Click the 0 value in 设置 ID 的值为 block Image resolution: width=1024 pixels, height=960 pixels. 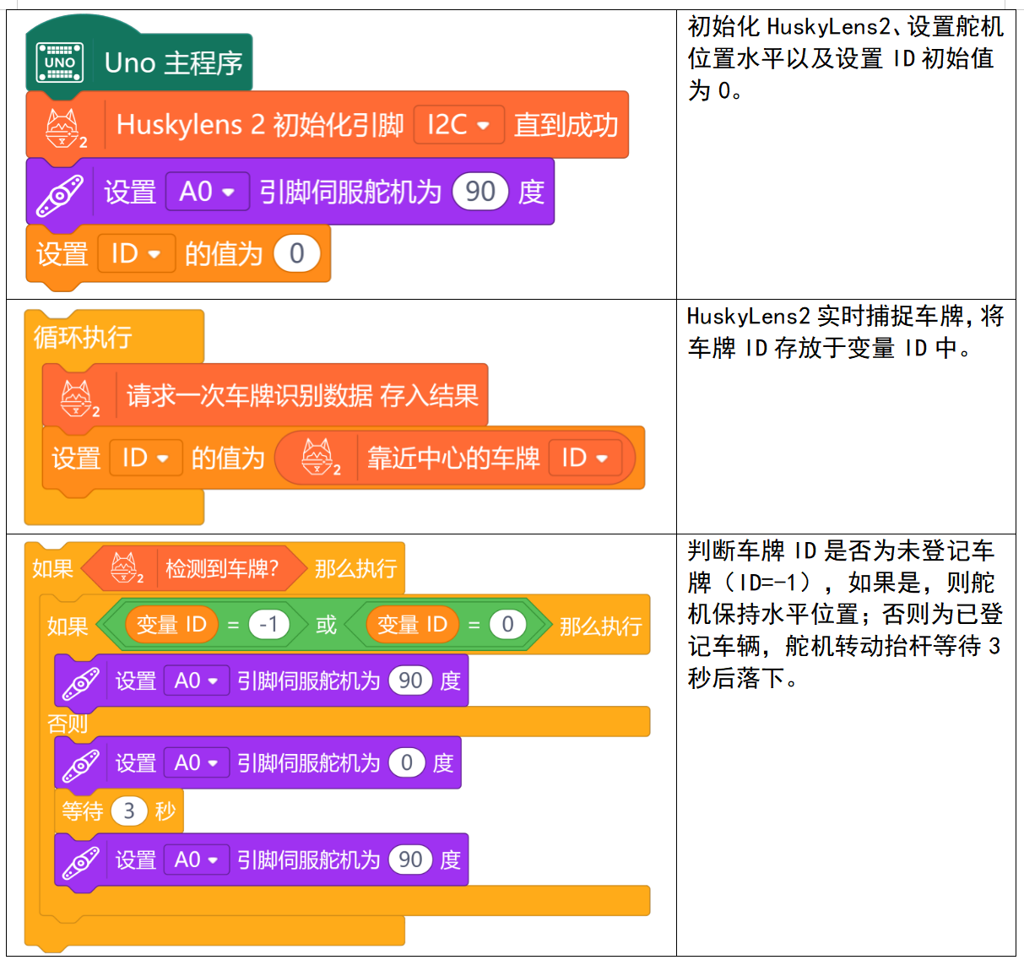297,254
